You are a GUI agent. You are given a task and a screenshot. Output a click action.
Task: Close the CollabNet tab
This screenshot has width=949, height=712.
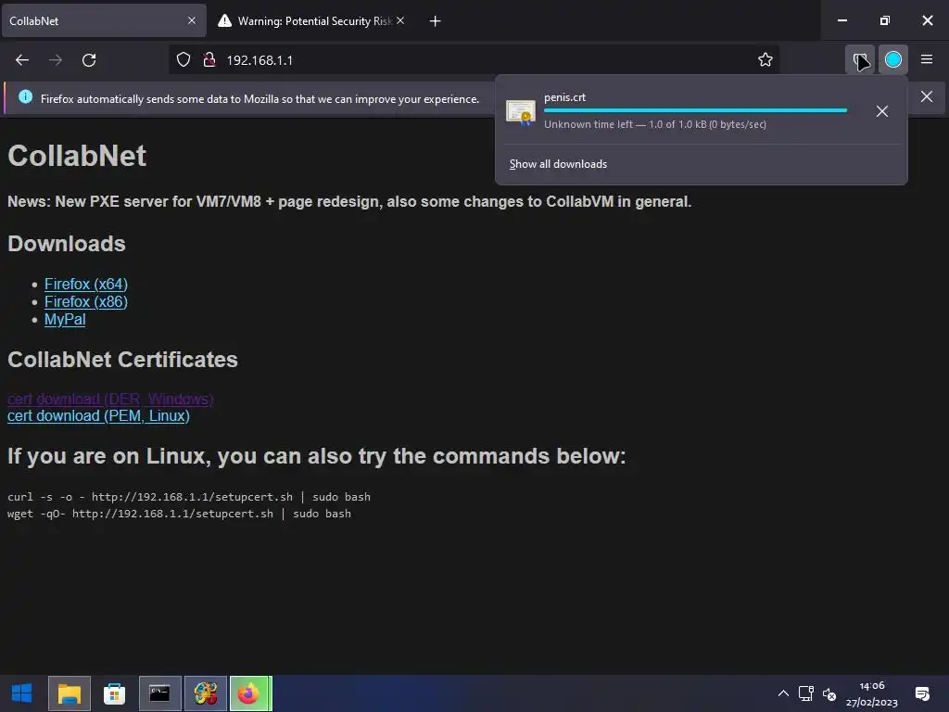click(x=192, y=20)
